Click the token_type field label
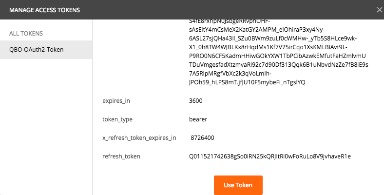This screenshot has height=195, width=384. coord(117,119)
